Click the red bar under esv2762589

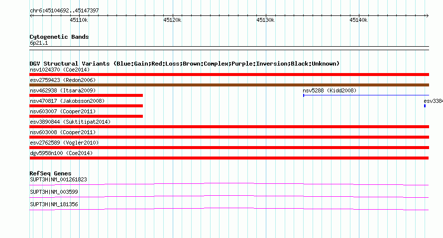coord(229,148)
